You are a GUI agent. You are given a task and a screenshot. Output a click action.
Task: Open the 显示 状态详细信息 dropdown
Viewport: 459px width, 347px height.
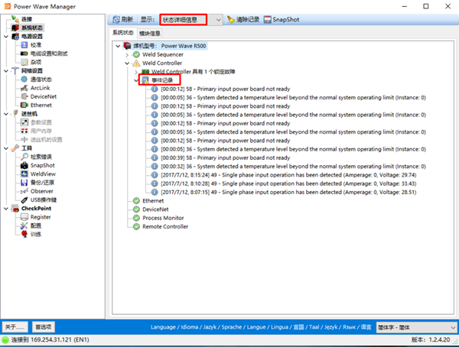coord(218,20)
